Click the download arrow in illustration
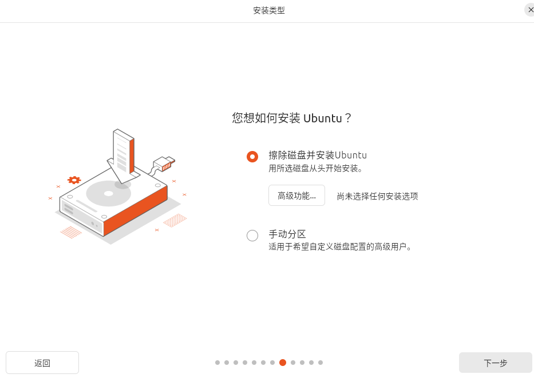Screen dimensions: 534x378 click(x=123, y=157)
